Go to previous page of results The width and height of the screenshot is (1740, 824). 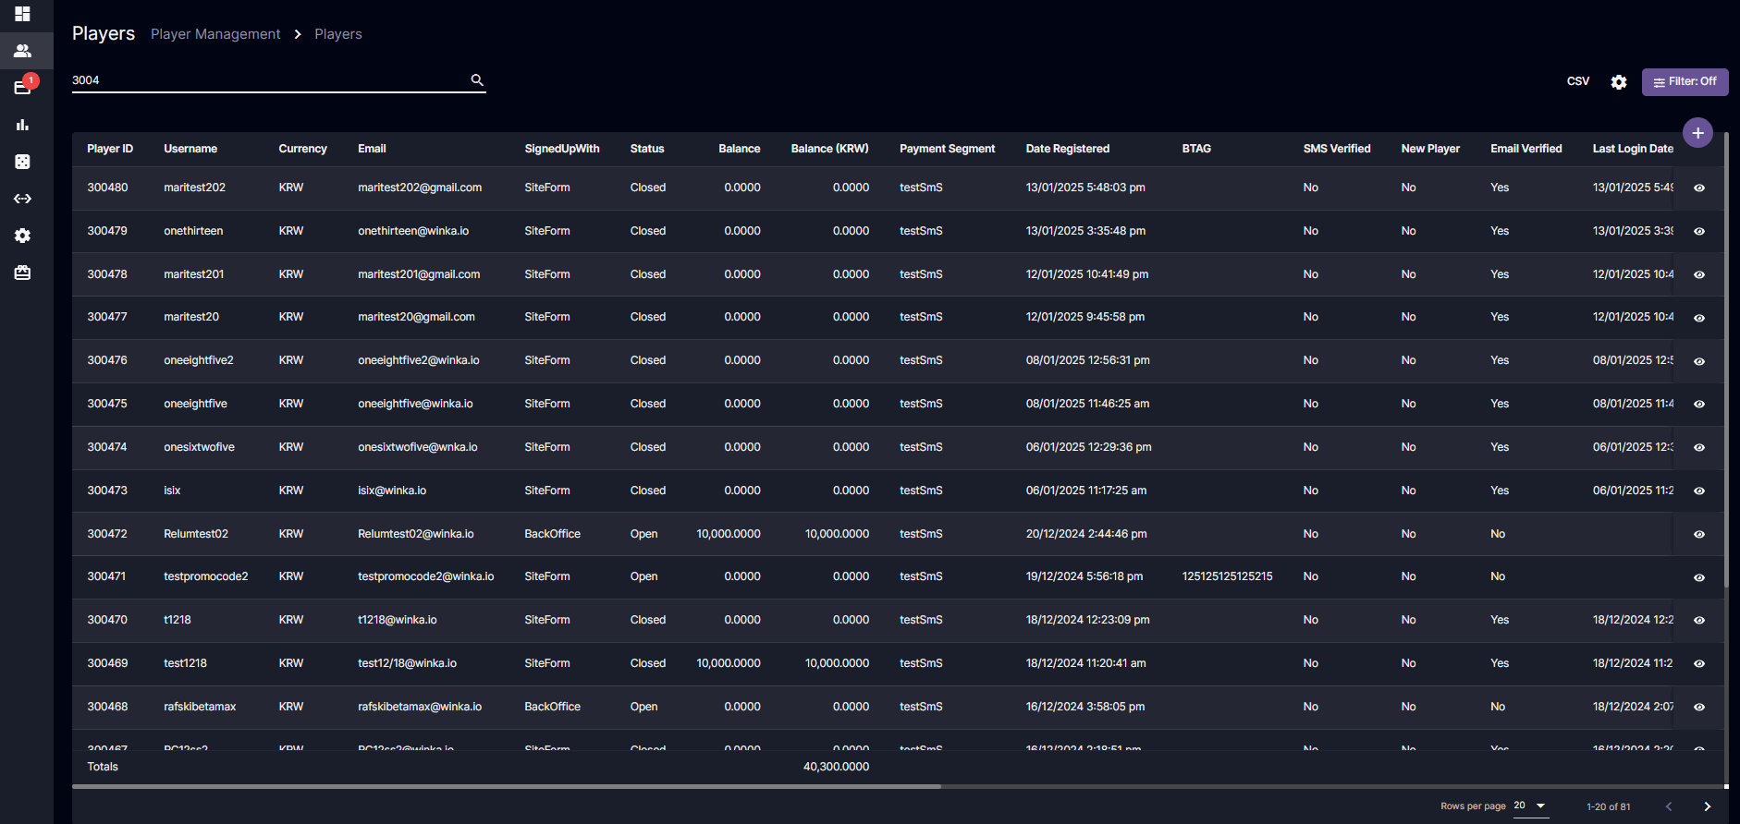click(x=1669, y=806)
